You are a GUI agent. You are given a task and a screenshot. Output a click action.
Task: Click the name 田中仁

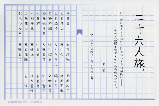[x=62, y=50]
